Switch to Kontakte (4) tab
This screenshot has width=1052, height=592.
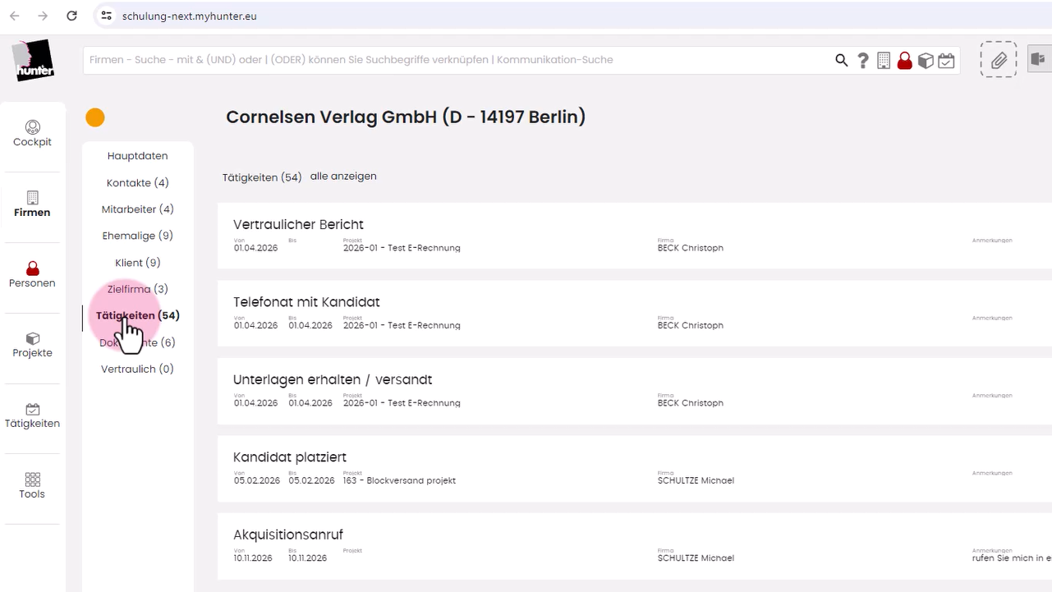coord(137,182)
